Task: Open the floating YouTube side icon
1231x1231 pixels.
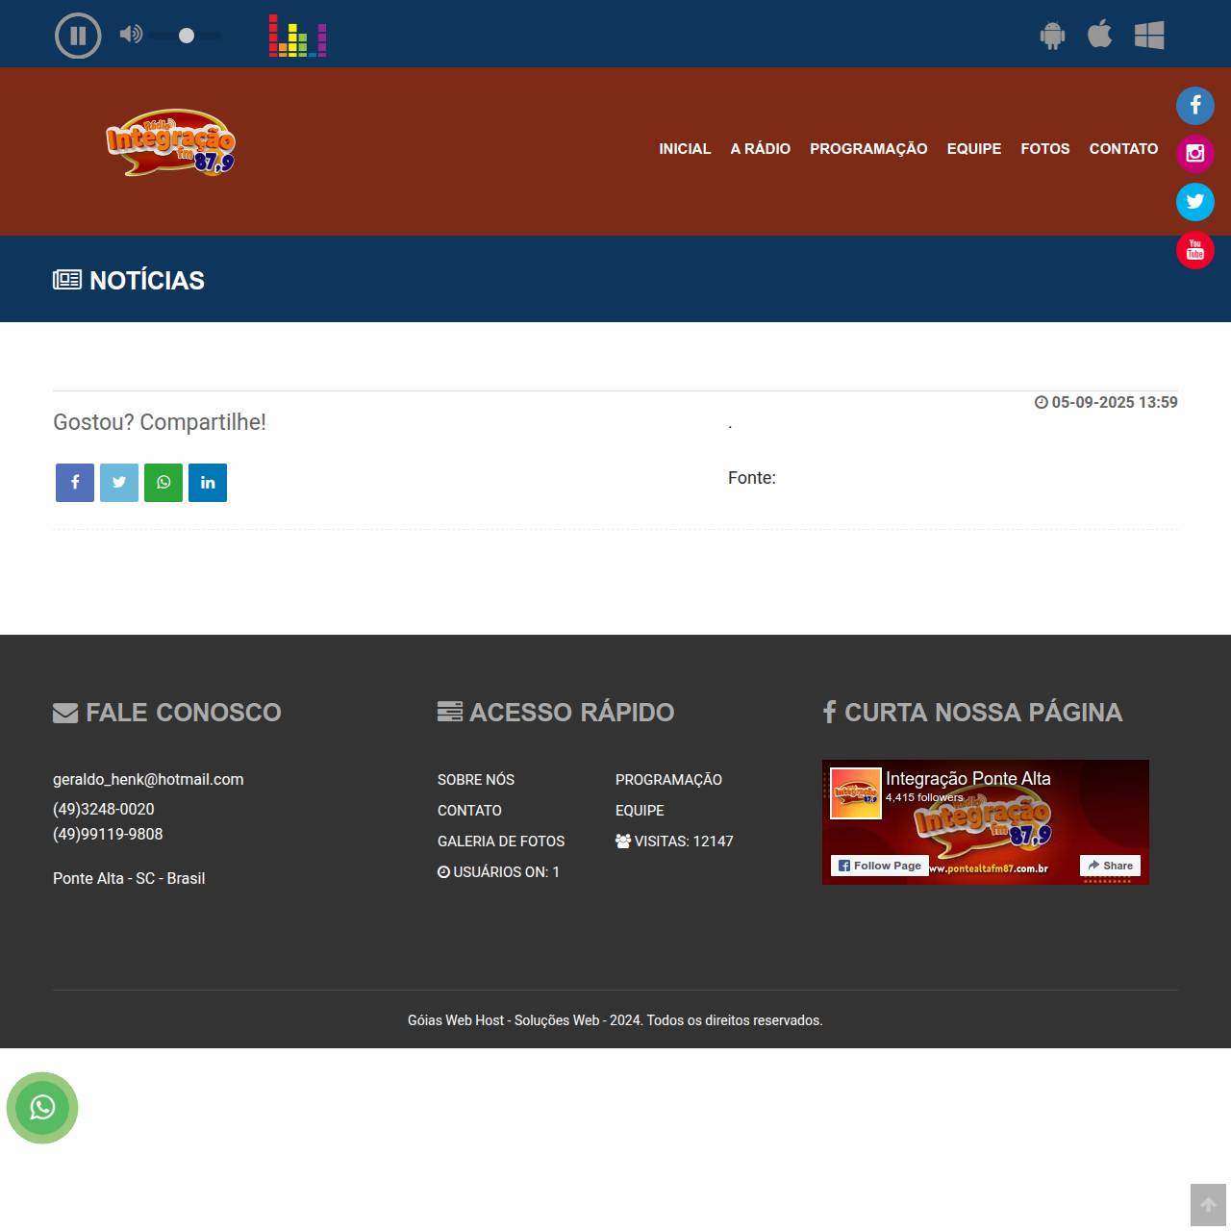Action: click(x=1195, y=250)
